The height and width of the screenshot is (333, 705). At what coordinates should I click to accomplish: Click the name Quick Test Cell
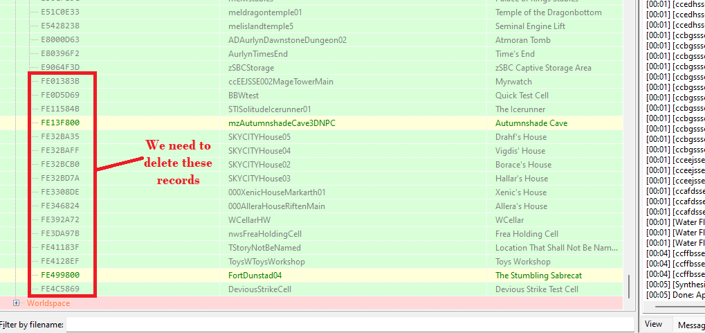[522, 96]
